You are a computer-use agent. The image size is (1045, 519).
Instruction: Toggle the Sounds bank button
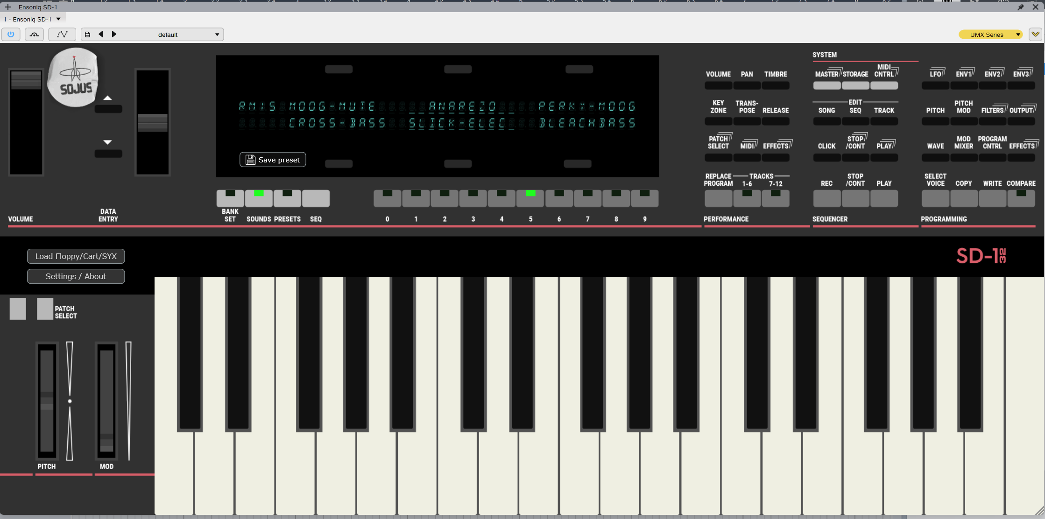tap(259, 198)
